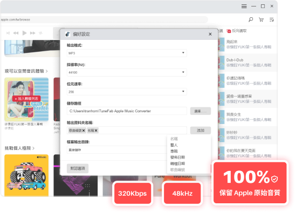Expand the 採樣率 44100 dropdown
Image resolution: width=296 pixels, height=213 pixels.
tap(127, 72)
